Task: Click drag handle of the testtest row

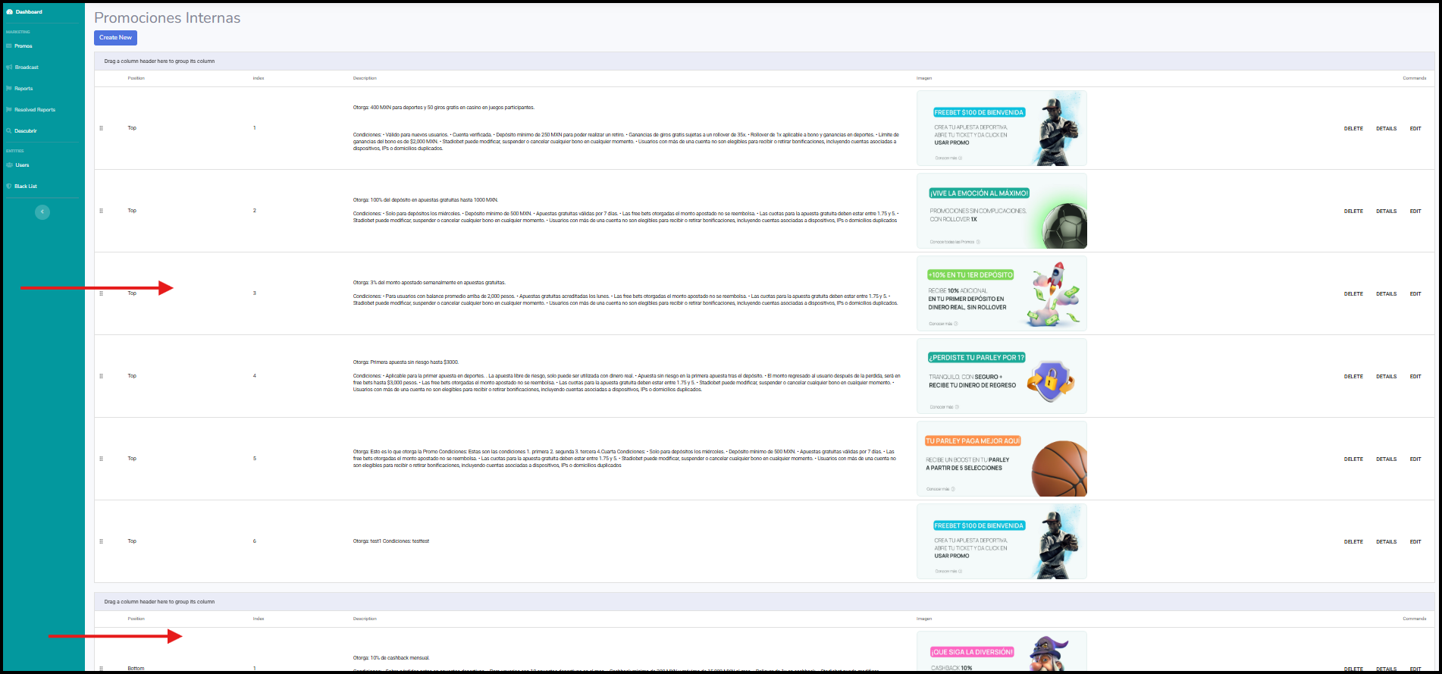Action: tap(101, 541)
